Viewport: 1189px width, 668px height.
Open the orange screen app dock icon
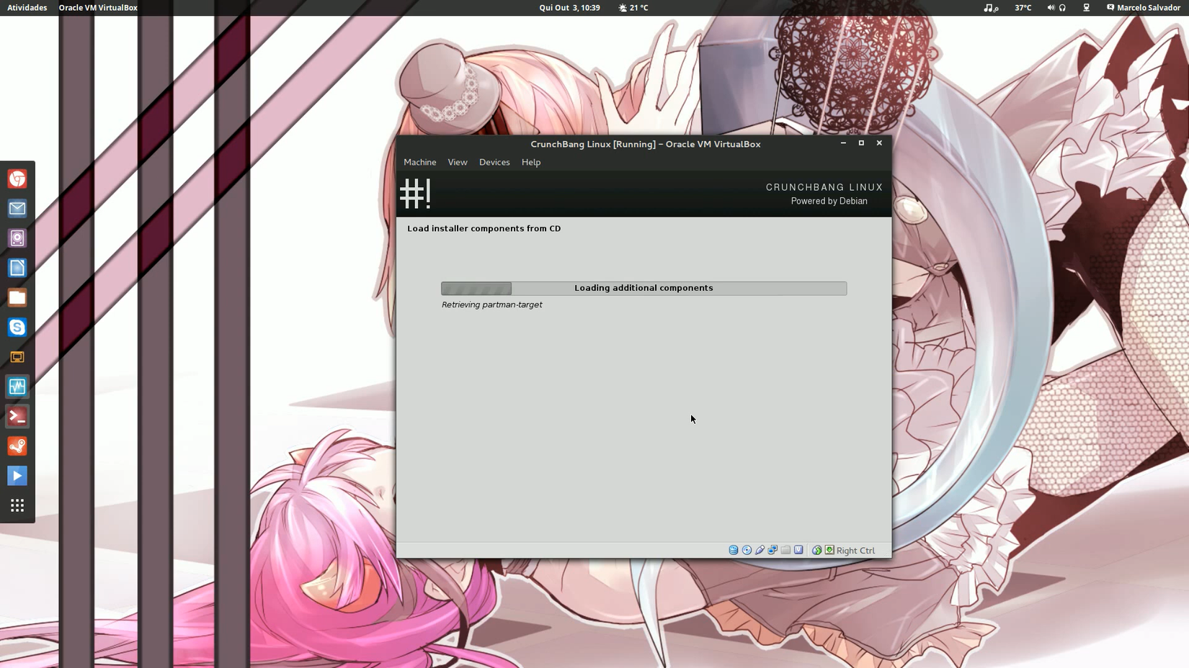click(17, 357)
